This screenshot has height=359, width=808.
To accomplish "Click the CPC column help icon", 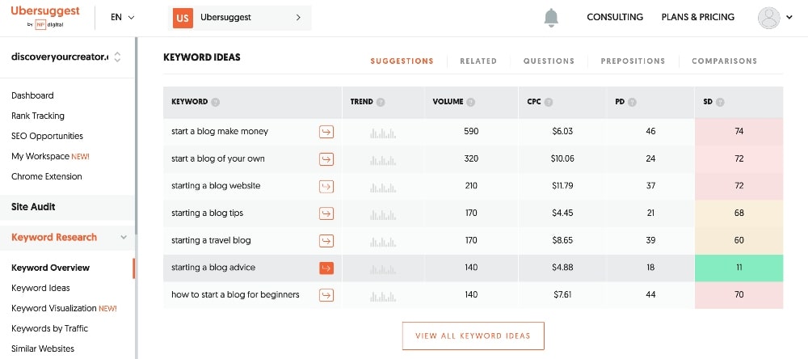I will click(x=549, y=102).
